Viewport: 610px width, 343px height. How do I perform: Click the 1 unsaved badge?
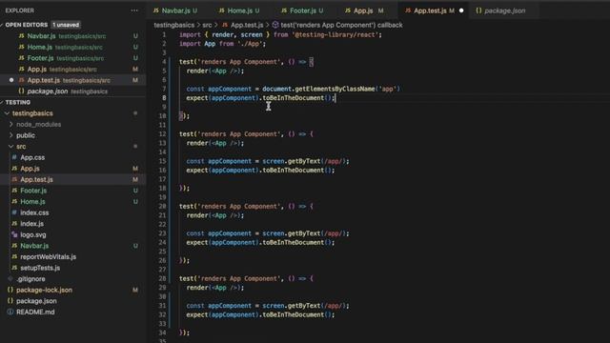point(66,25)
